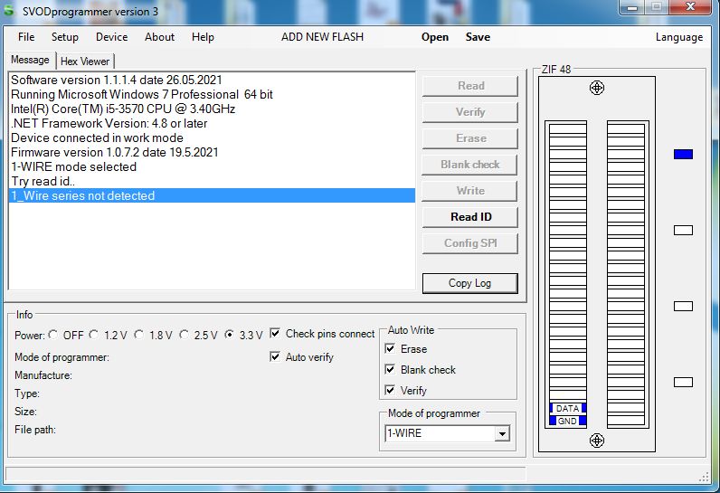Click the top ZIF socket crosshair icon
The image size is (720, 493).
(596, 88)
